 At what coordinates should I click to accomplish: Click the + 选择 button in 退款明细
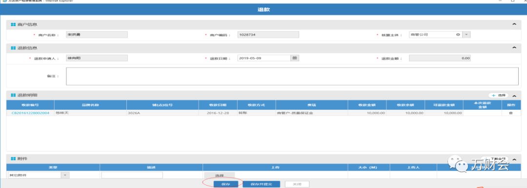[498, 95]
